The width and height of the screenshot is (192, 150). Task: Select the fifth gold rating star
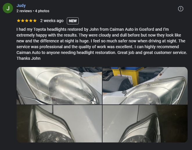35,21
